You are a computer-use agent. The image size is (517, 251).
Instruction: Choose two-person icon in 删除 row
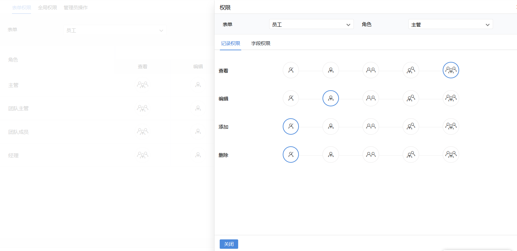click(371, 155)
